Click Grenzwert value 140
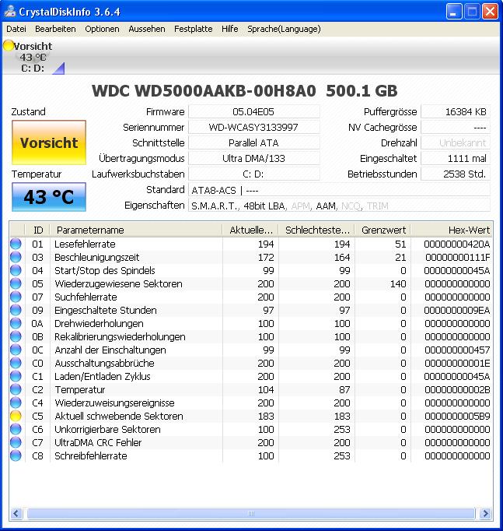The image size is (503, 531). pos(398,283)
